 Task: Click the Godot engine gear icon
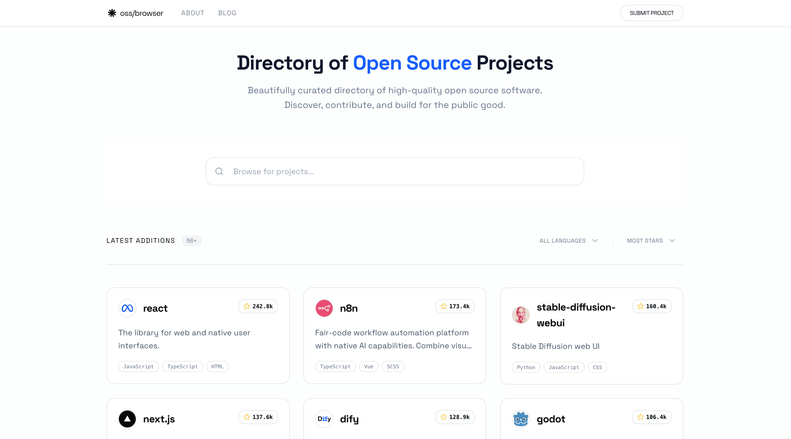pos(521,419)
